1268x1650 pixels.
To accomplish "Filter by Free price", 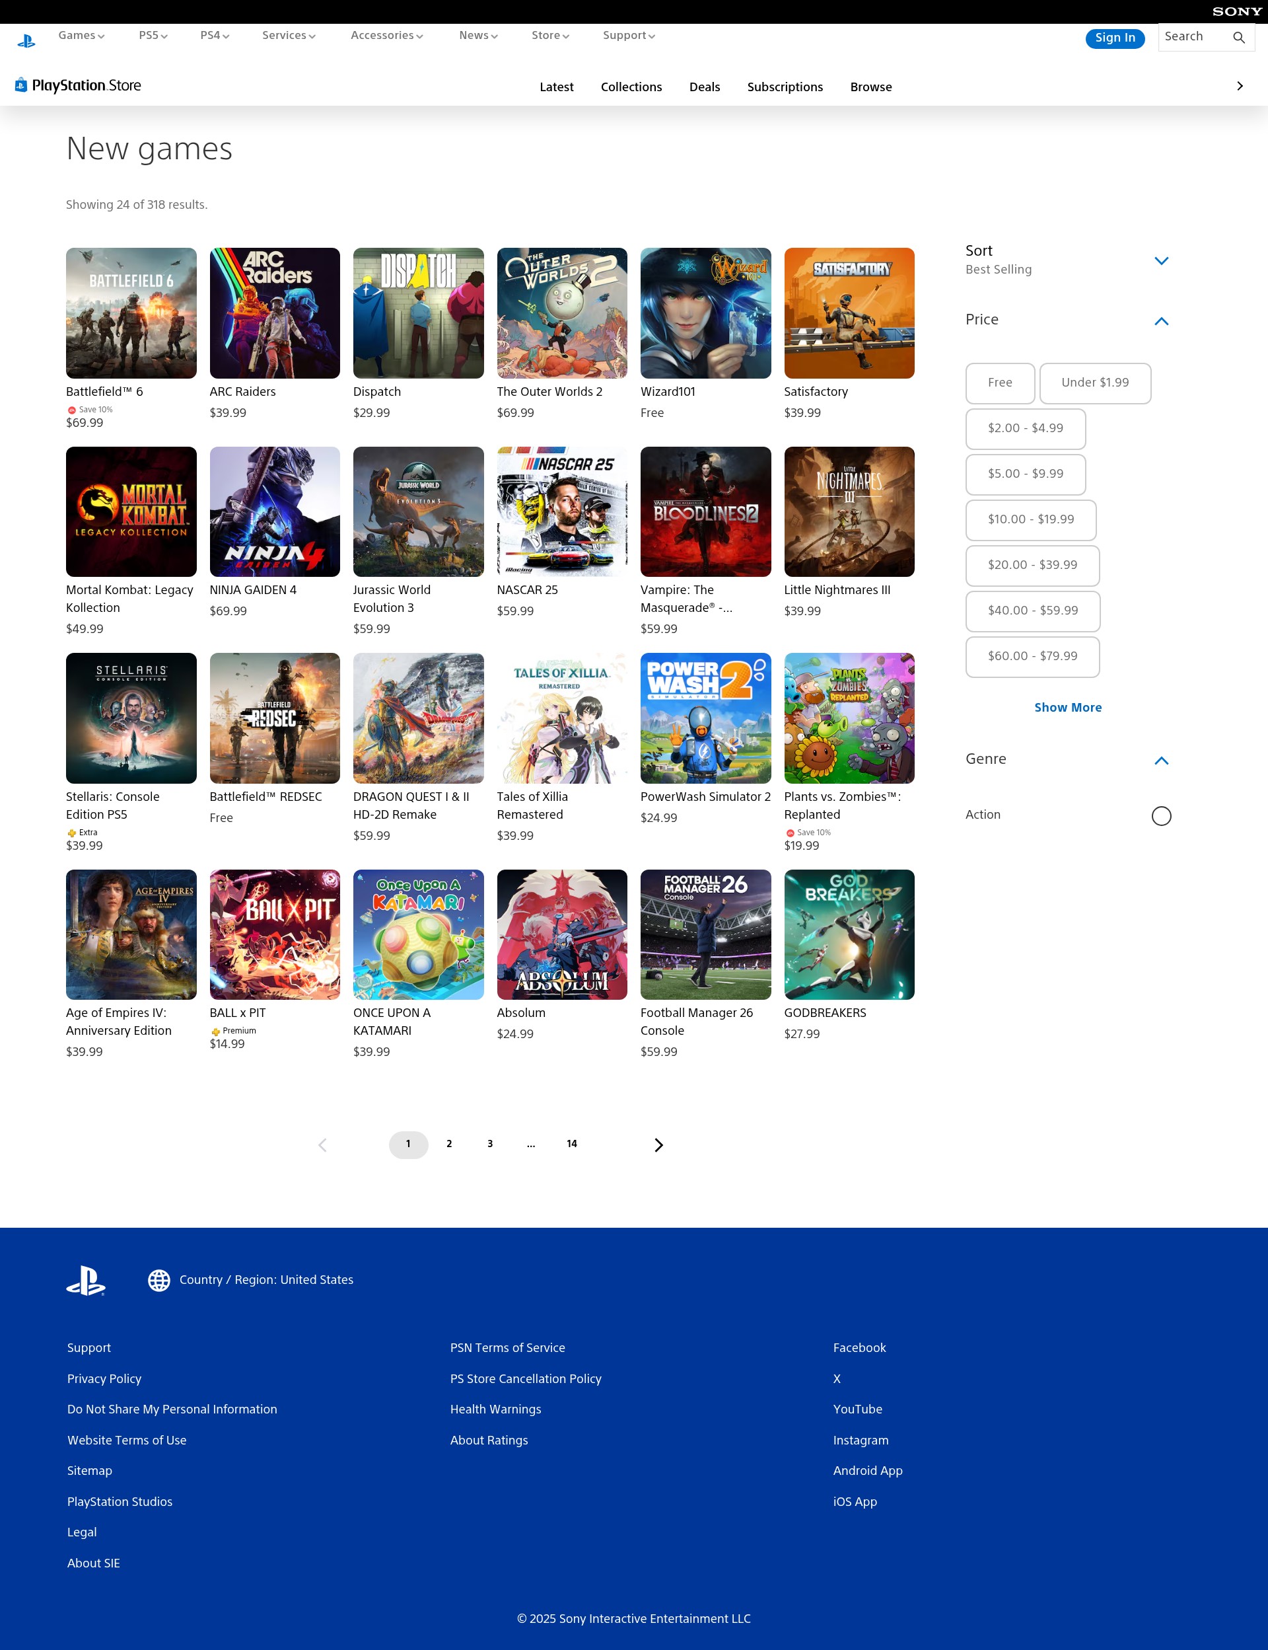I will (1000, 383).
